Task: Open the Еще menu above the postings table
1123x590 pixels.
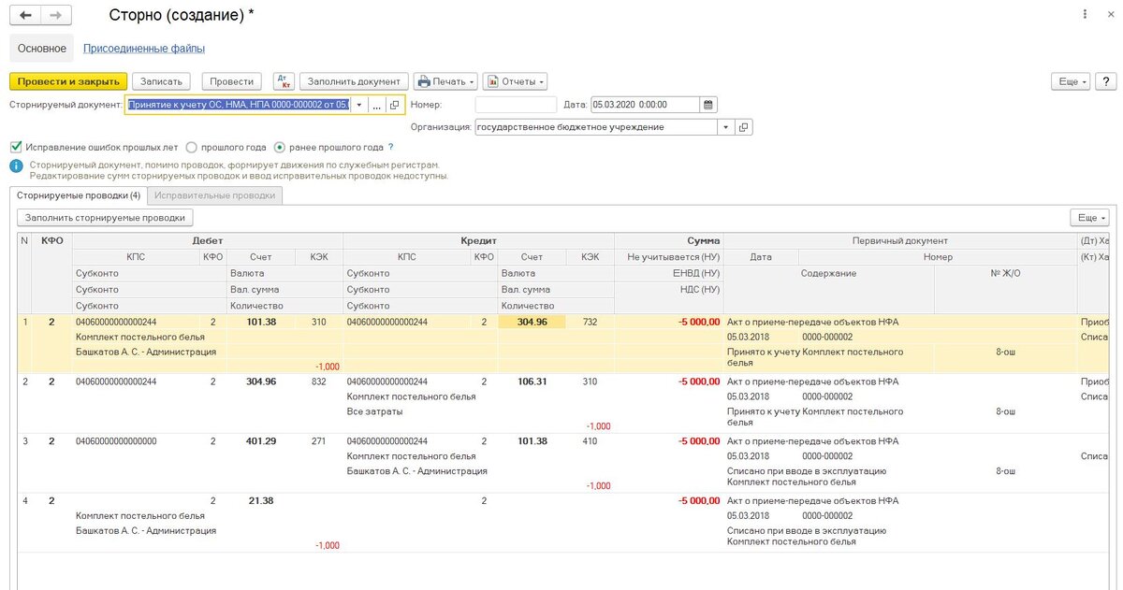Action: pos(1090,217)
